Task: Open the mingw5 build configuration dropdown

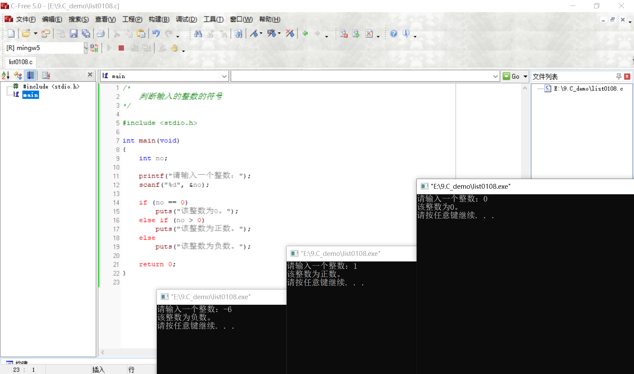Action: [x=86, y=48]
